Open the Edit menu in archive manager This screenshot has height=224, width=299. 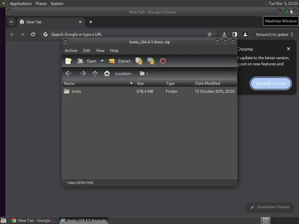pos(86,50)
